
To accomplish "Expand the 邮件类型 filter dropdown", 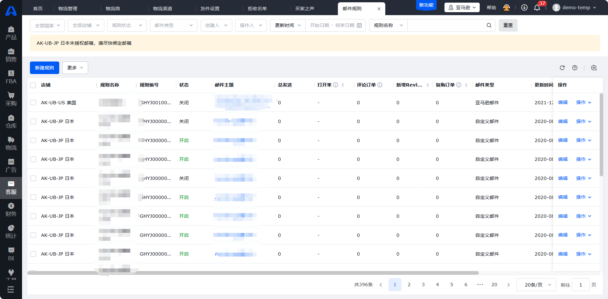I will tap(174, 25).
